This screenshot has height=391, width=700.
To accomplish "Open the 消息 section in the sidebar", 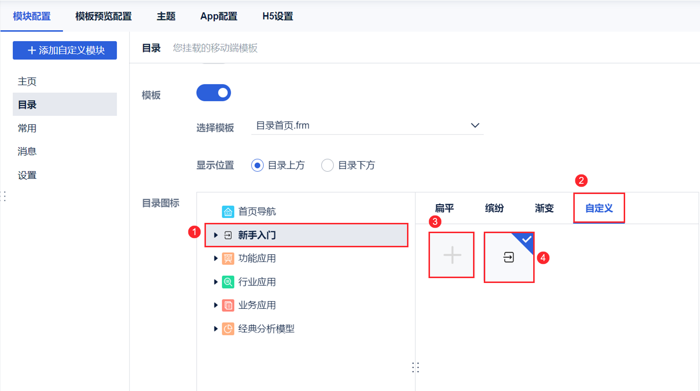I will 27,151.
